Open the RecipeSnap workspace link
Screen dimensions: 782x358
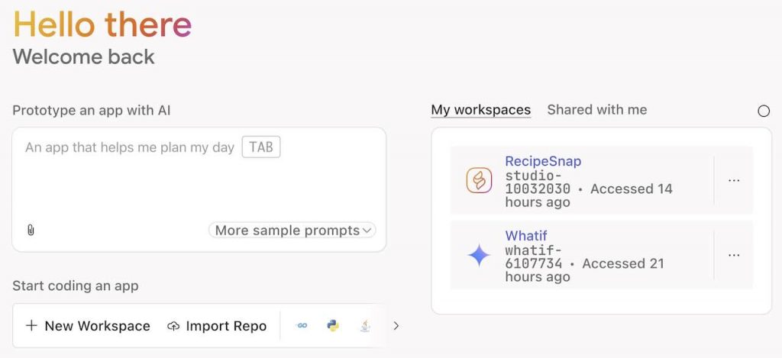coord(543,162)
